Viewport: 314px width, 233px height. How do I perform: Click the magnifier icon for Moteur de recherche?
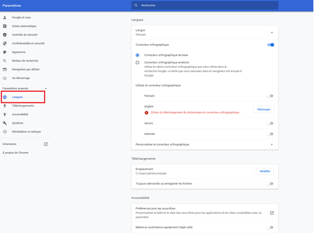[x=4, y=61]
